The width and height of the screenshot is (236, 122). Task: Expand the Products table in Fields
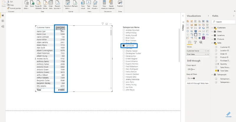click(x=212, y=39)
